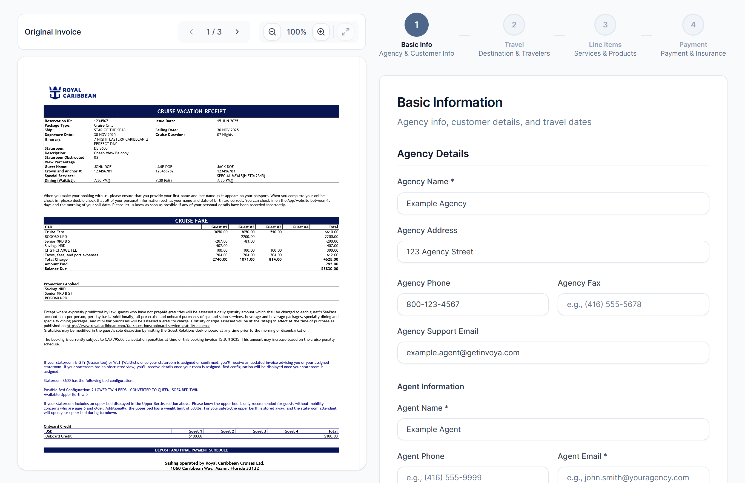
Task: Expand the invoice to fullscreen view
Action: pos(346,31)
